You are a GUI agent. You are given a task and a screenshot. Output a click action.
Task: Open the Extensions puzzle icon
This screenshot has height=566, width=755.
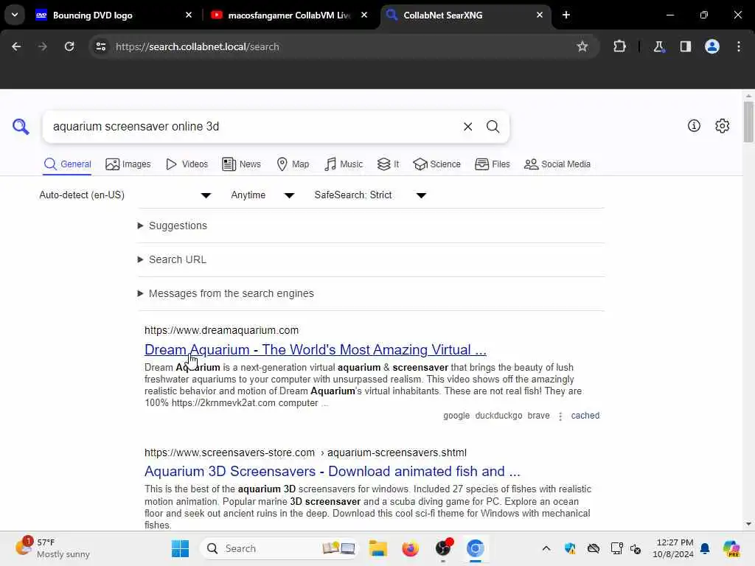(619, 46)
